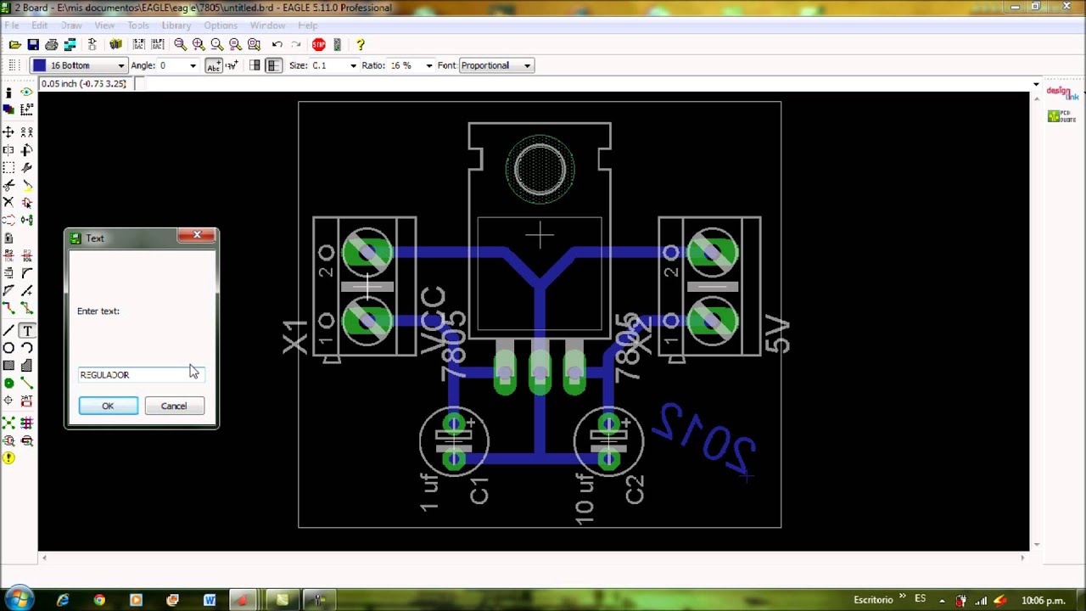Screen dimensions: 1086x611
Task: Toggle the Spin on button
Action: 230,65
